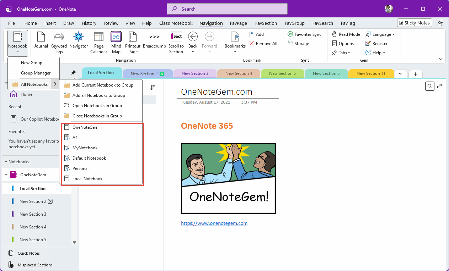Add a new section with plus
Screen dimensions: 449x271
coord(415,74)
